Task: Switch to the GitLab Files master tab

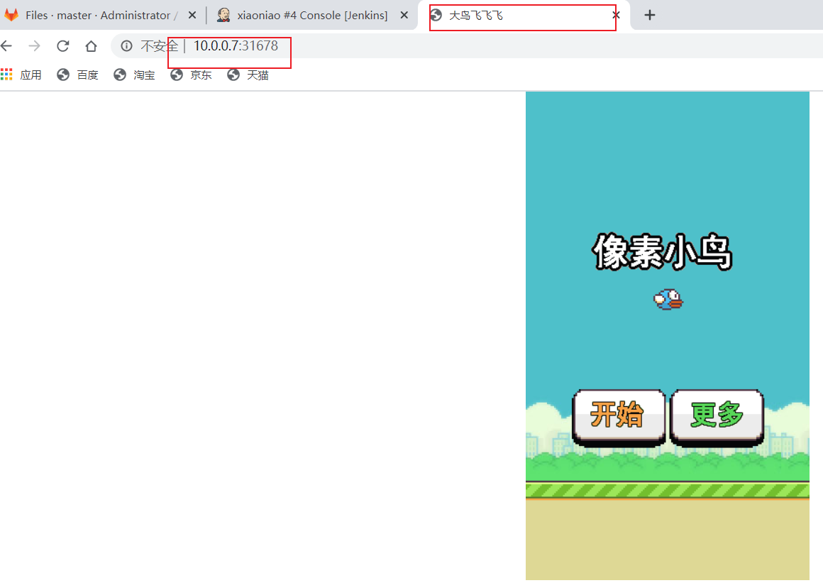Action: 92,15
